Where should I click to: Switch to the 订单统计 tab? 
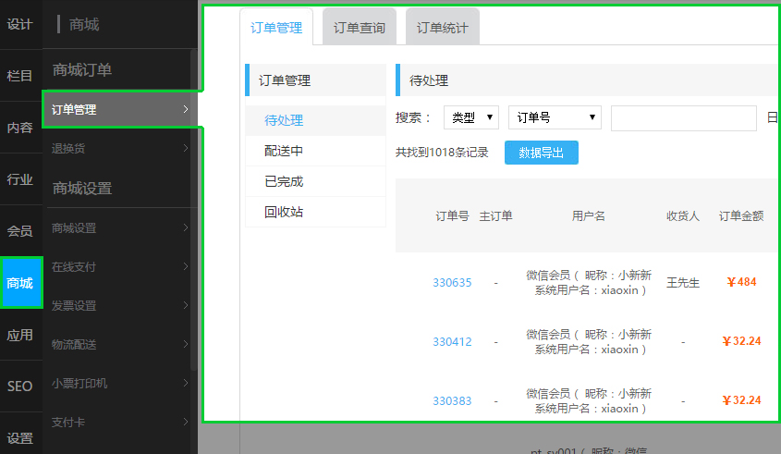click(x=442, y=28)
